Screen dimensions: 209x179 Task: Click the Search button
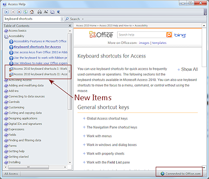[x=72, y=19]
